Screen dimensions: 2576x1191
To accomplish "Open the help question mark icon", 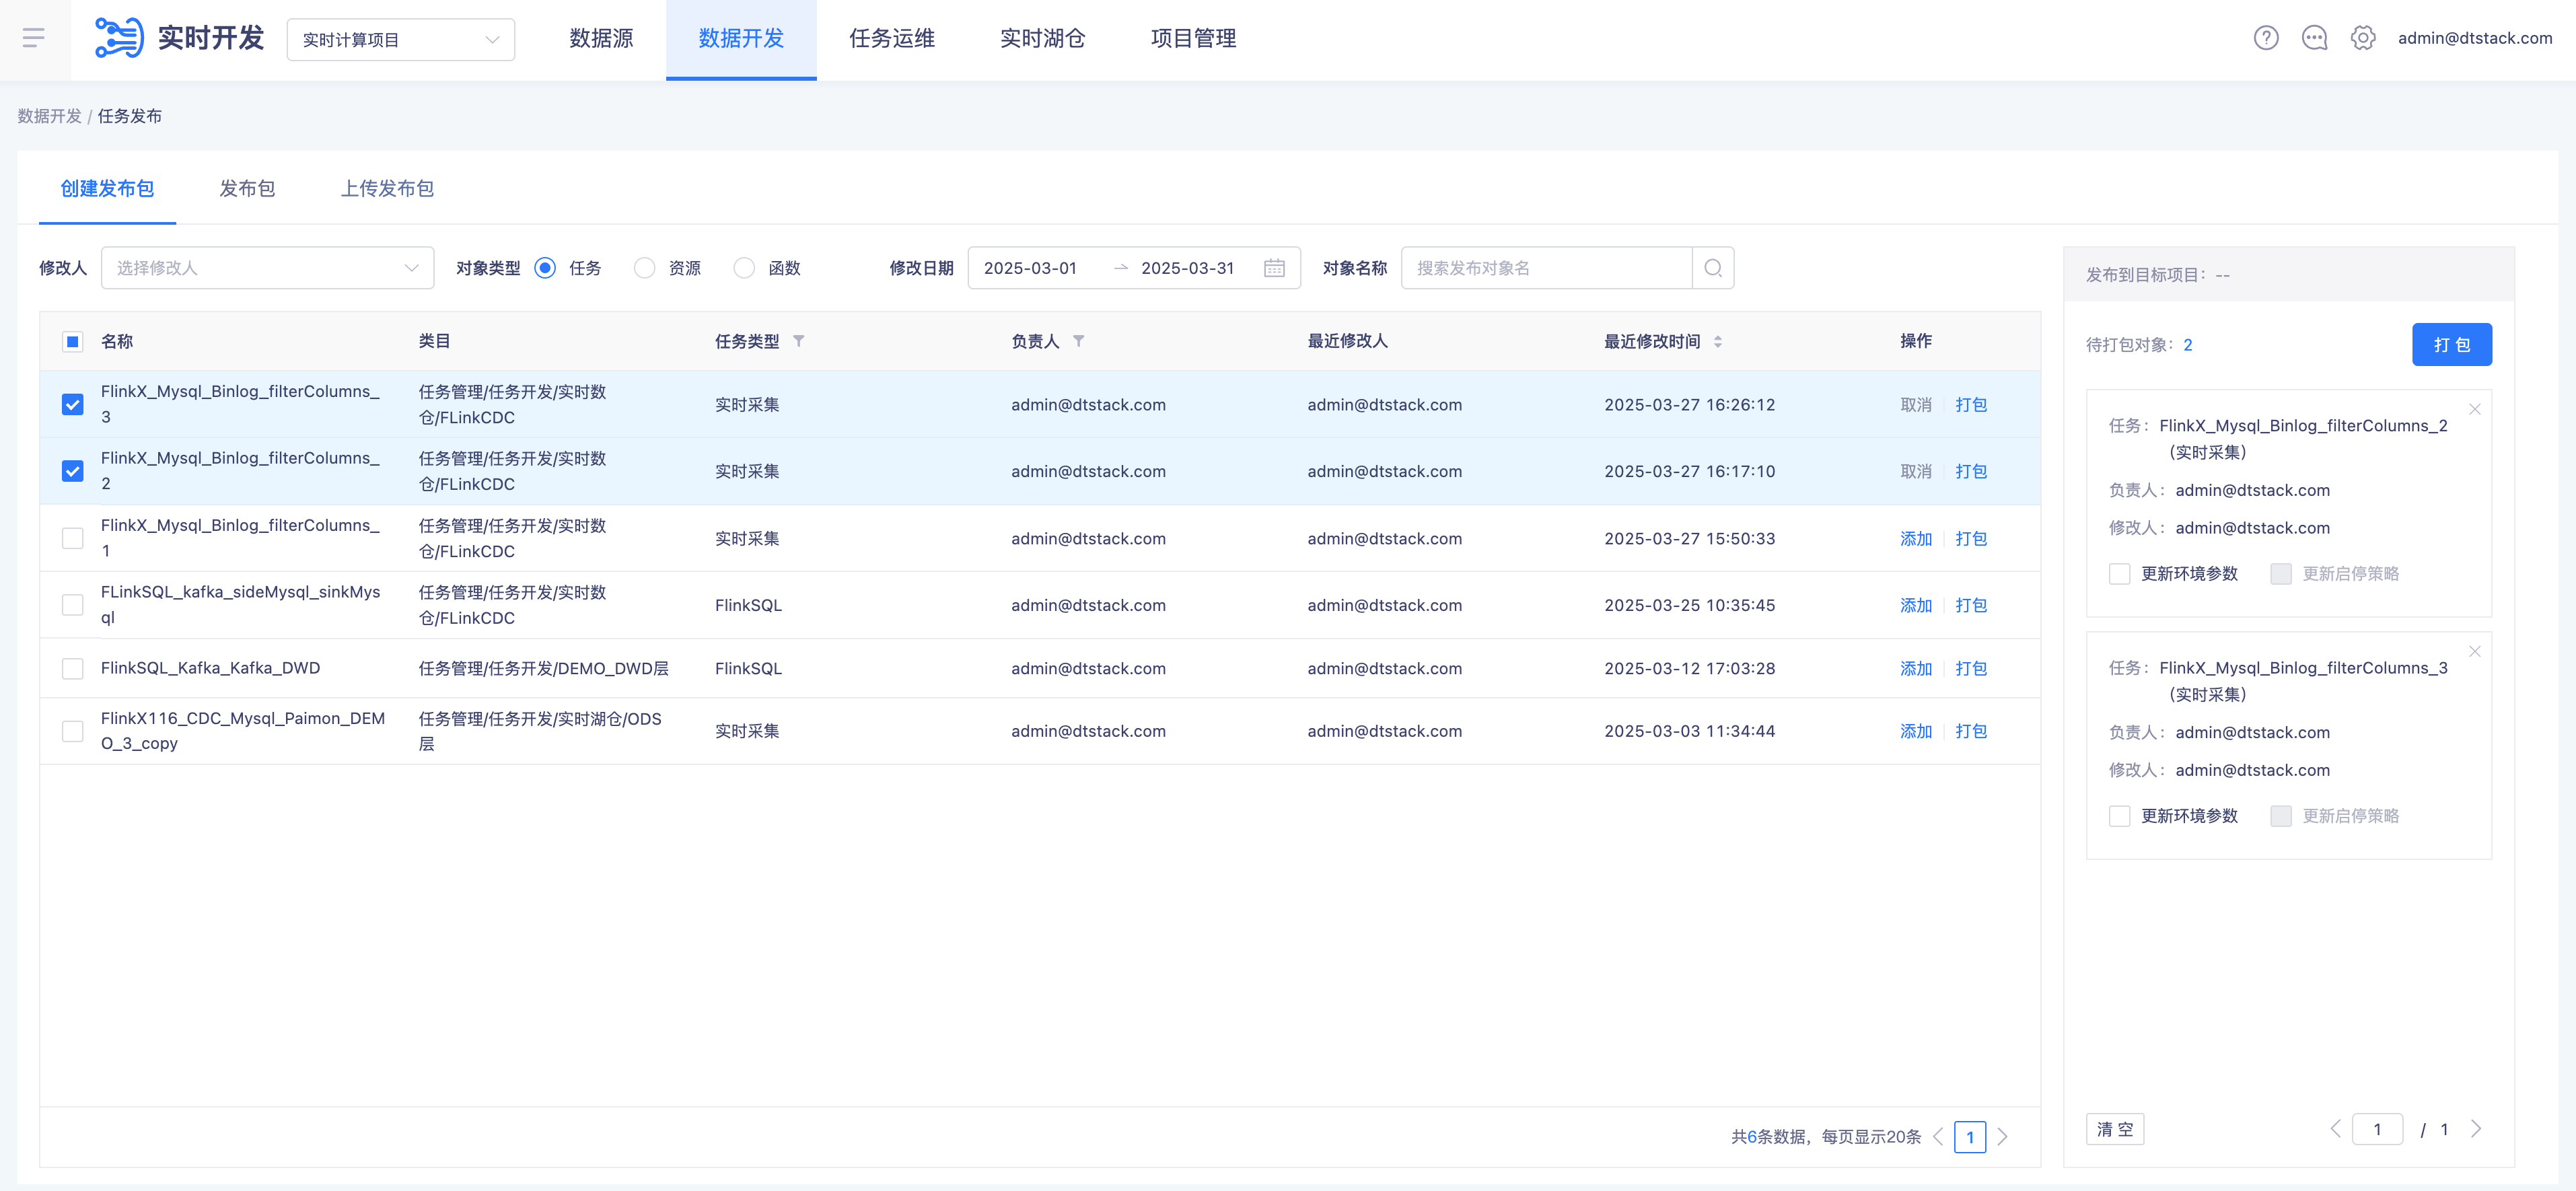I will click(x=2266, y=38).
